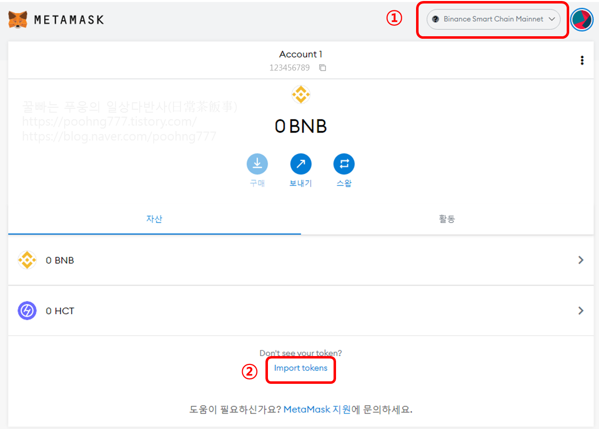Open the Binance Smart Chain Mainnet network dropdown
The height and width of the screenshot is (429, 599).
tap(494, 19)
